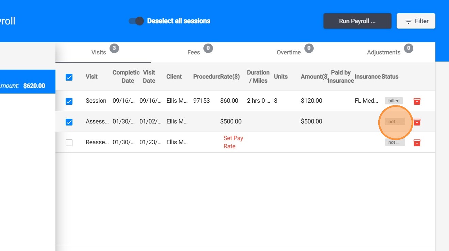Archive the Assessment visit row
This screenshot has width=449, height=251.
click(417, 122)
